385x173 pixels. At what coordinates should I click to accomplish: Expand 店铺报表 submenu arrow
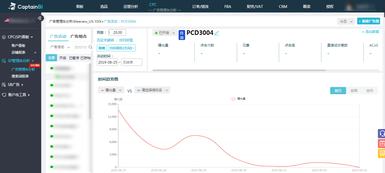pyautogui.click(x=35, y=52)
